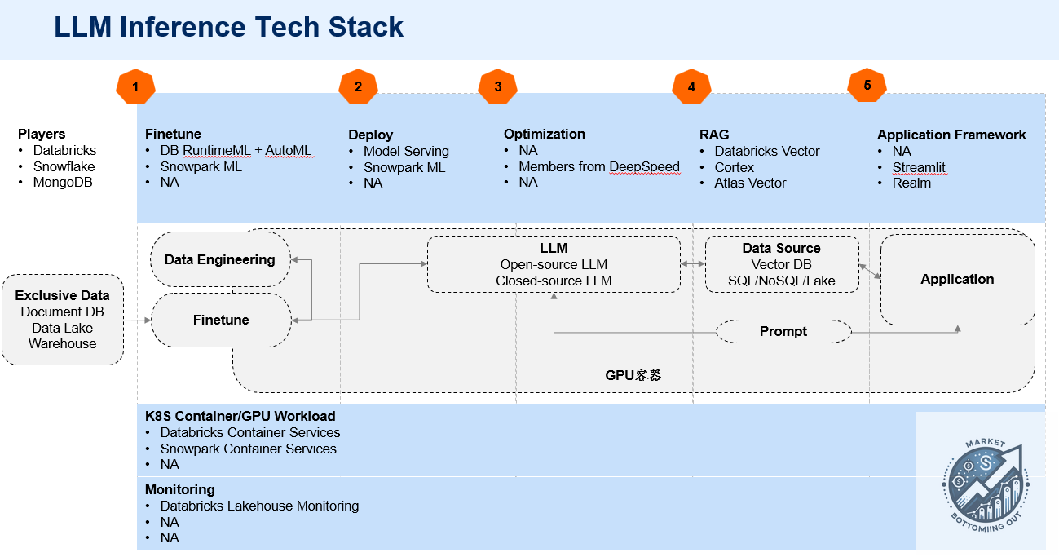Select the "Monitoring" heading

click(x=179, y=490)
